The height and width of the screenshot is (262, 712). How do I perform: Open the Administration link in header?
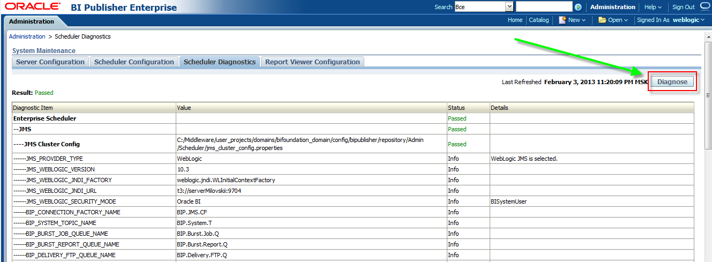(613, 7)
